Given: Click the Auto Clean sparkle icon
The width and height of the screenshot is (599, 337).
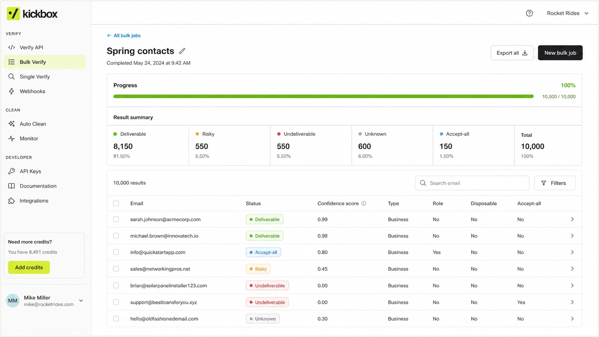Looking at the screenshot, I should pos(11,124).
